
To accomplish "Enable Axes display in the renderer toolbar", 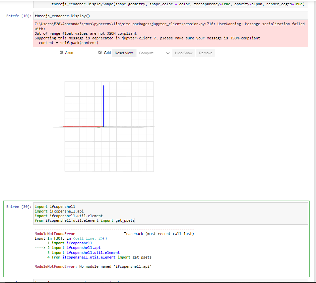I will pyautogui.click(x=61, y=52).
